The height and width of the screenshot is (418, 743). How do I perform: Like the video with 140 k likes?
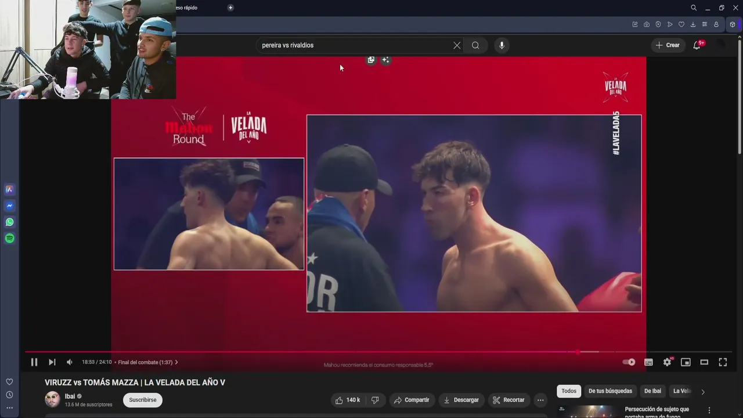coord(347,400)
